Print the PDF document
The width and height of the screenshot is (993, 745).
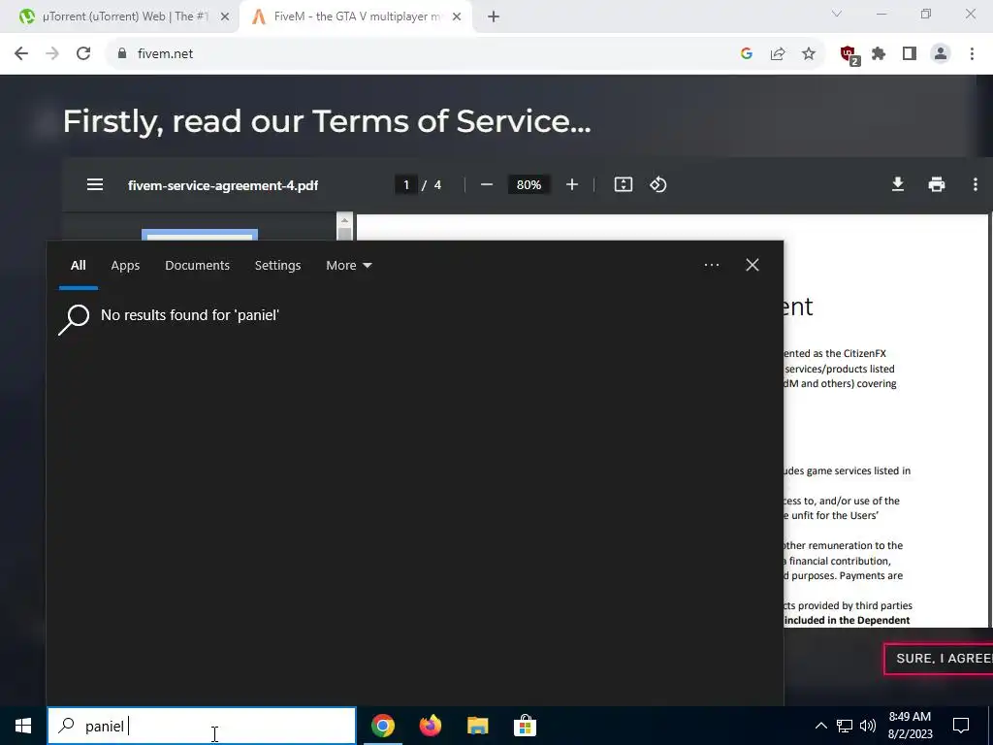click(936, 184)
